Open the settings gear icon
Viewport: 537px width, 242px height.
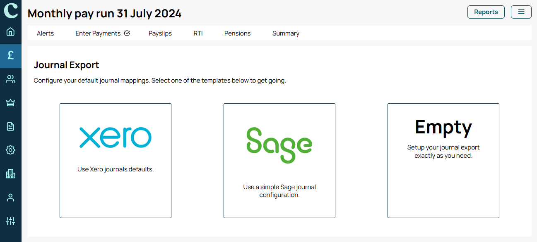click(11, 150)
